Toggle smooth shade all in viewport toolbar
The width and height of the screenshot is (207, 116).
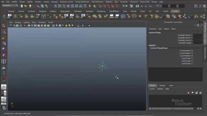(57, 26)
